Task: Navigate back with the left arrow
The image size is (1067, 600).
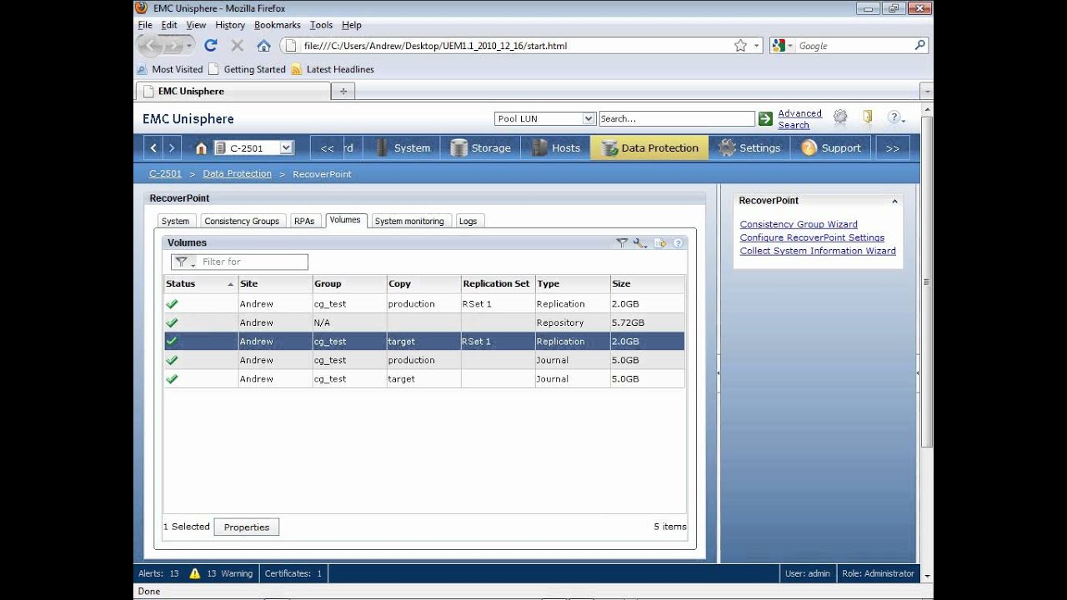Action: click(153, 147)
